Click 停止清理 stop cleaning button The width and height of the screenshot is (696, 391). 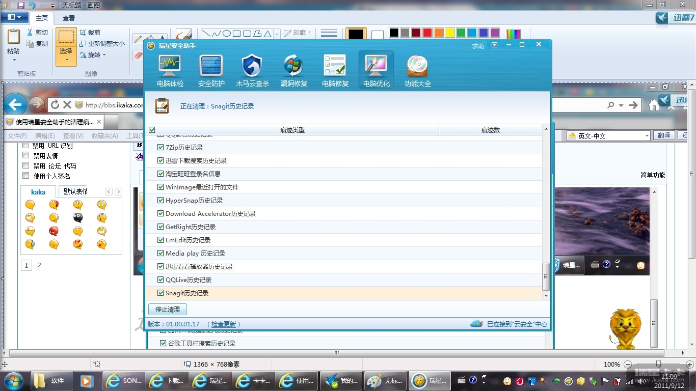[168, 309]
